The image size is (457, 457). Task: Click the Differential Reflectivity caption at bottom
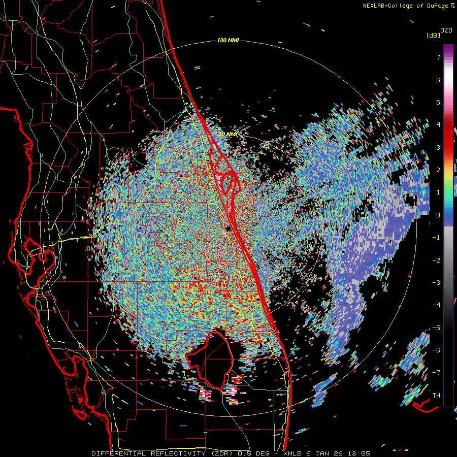pos(231,453)
